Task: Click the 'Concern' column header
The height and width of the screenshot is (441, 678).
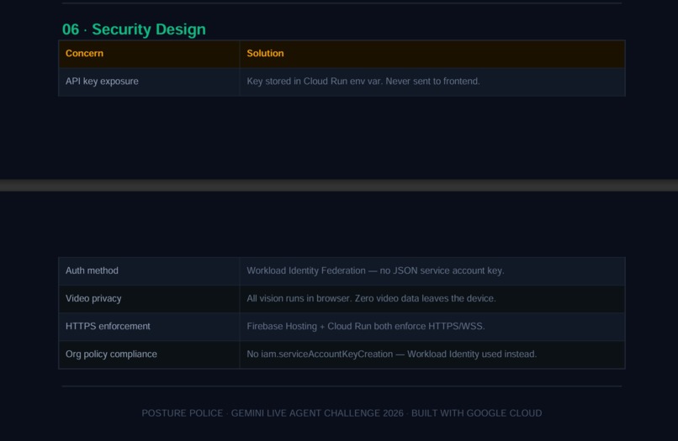Action: pos(149,54)
